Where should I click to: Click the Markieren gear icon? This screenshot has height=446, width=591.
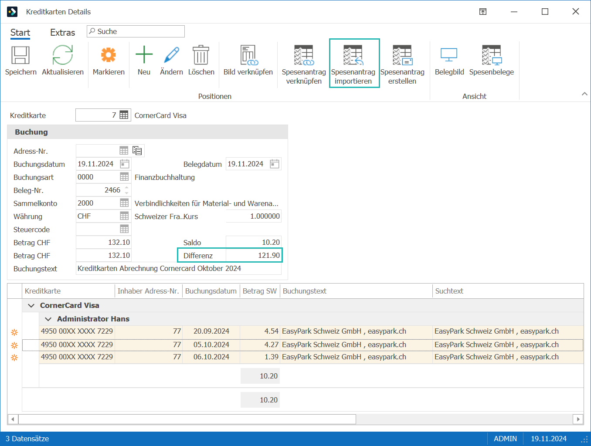[109, 55]
